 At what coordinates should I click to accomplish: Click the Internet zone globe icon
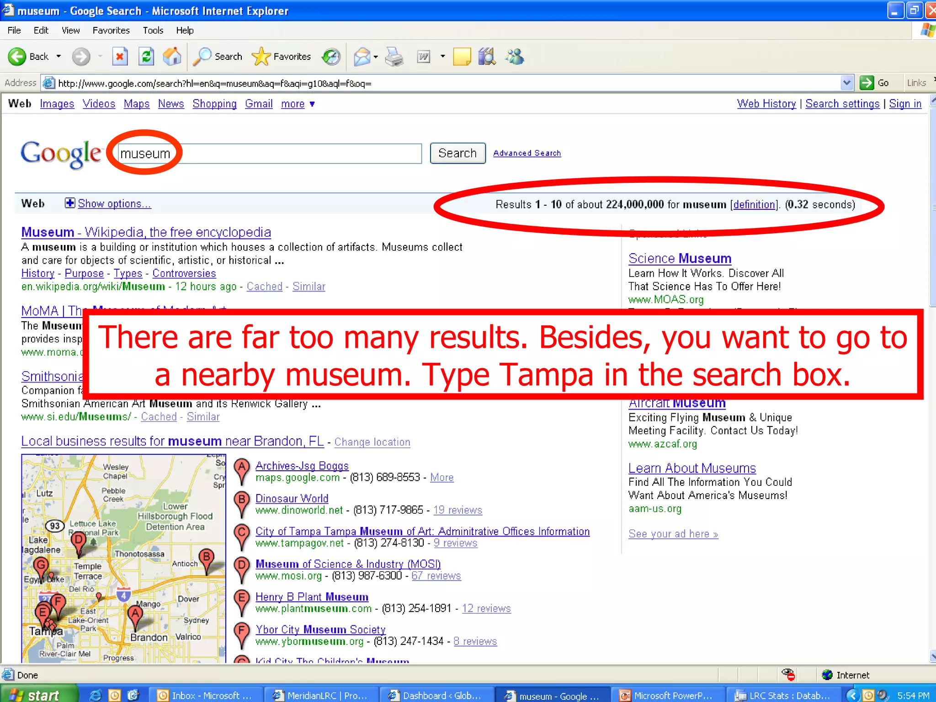(x=827, y=675)
